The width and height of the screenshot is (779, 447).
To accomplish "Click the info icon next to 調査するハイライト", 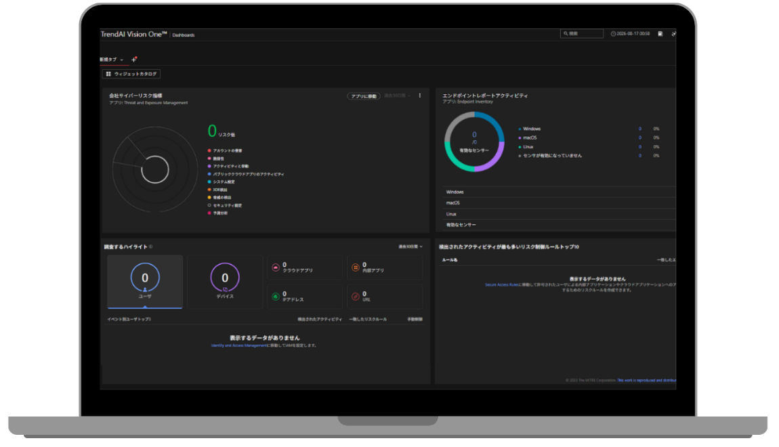I will (150, 247).
